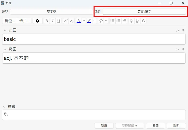Select the note type 基本型
Image resolution: width=188 pixels, height=130 pixels.
pos(51,12)
